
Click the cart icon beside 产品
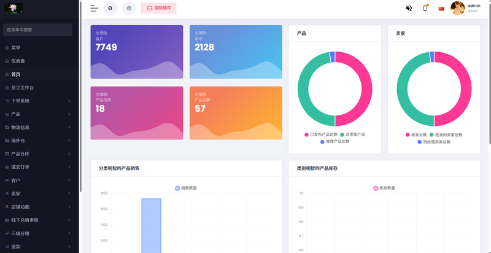tap(7, 114)
